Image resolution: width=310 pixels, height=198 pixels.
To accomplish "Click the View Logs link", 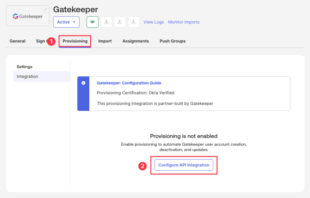I will tap(154, 22).
